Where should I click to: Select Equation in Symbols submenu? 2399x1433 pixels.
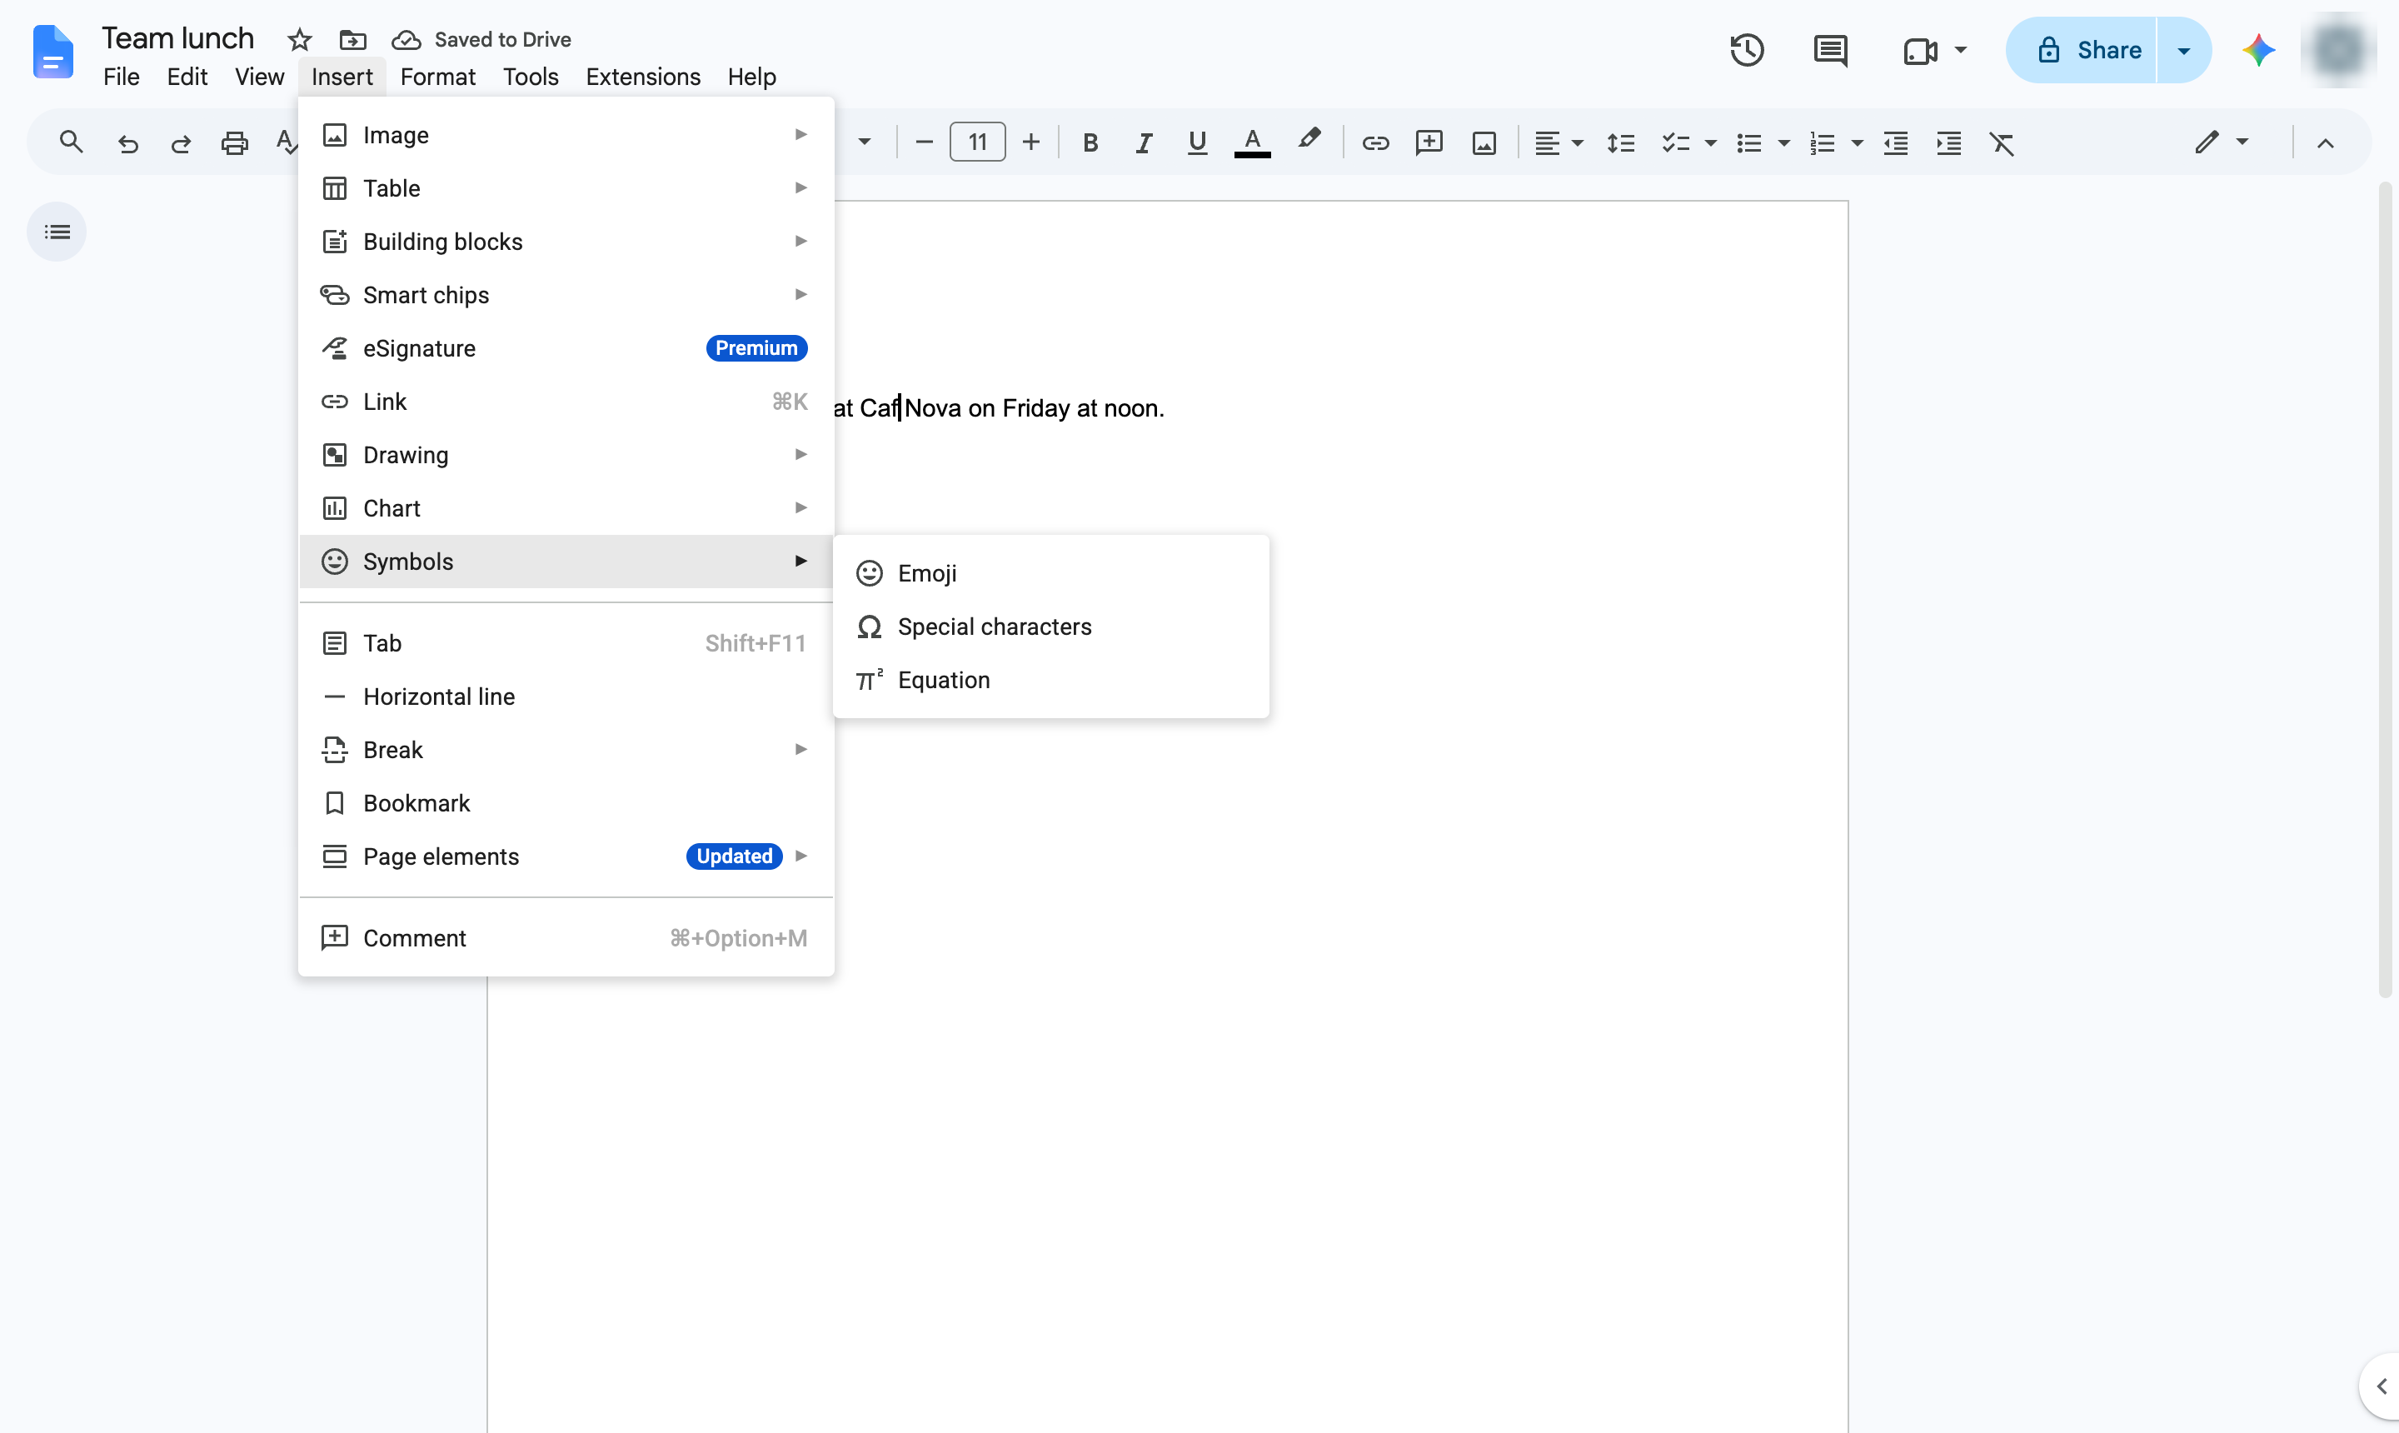[x=1050, y=680]
